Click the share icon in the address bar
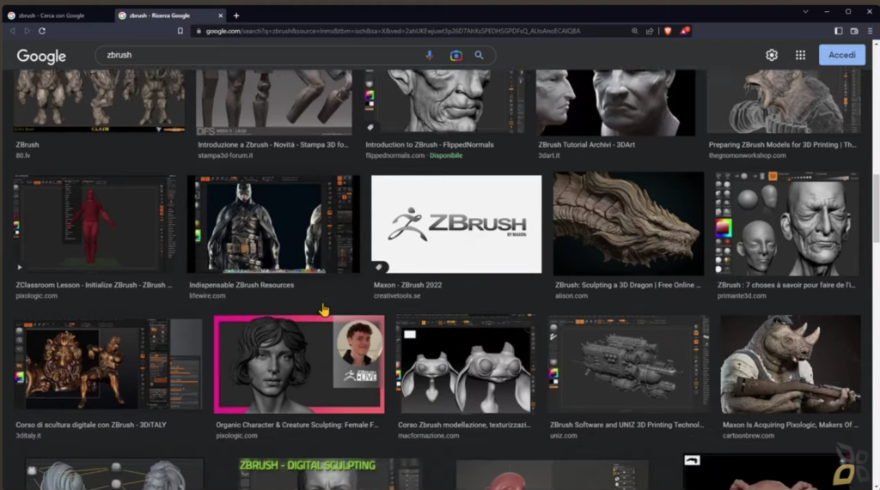The image size is (880, 490). 650,31
